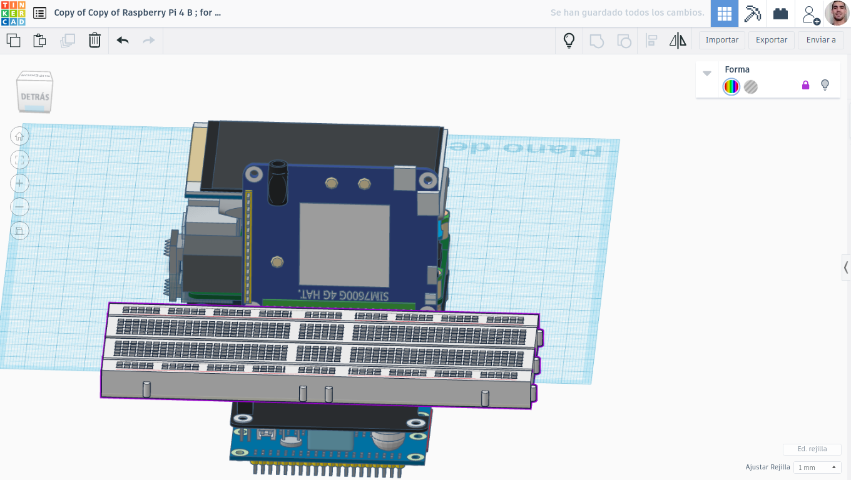Rename the design title

tap(138, 12)
